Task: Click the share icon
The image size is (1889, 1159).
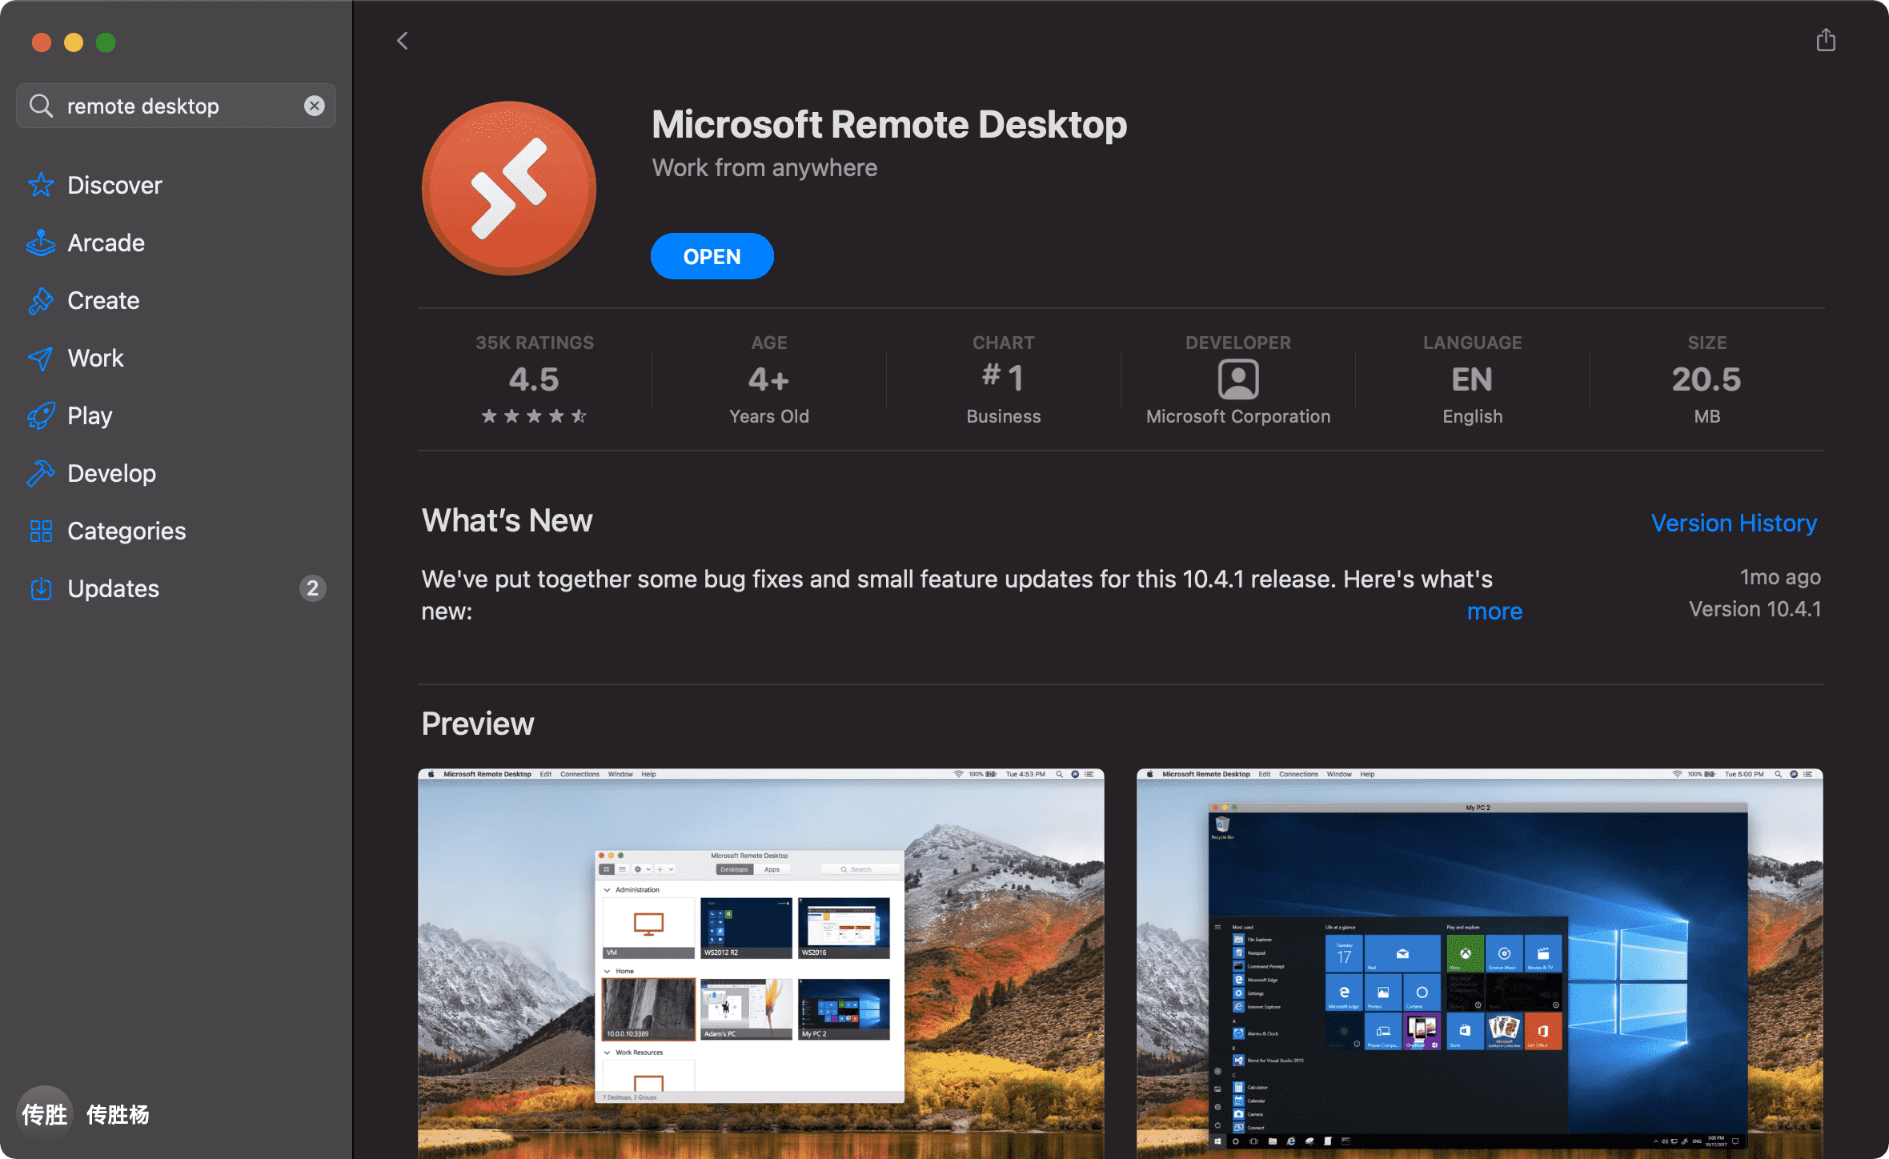Action: 1825,39
